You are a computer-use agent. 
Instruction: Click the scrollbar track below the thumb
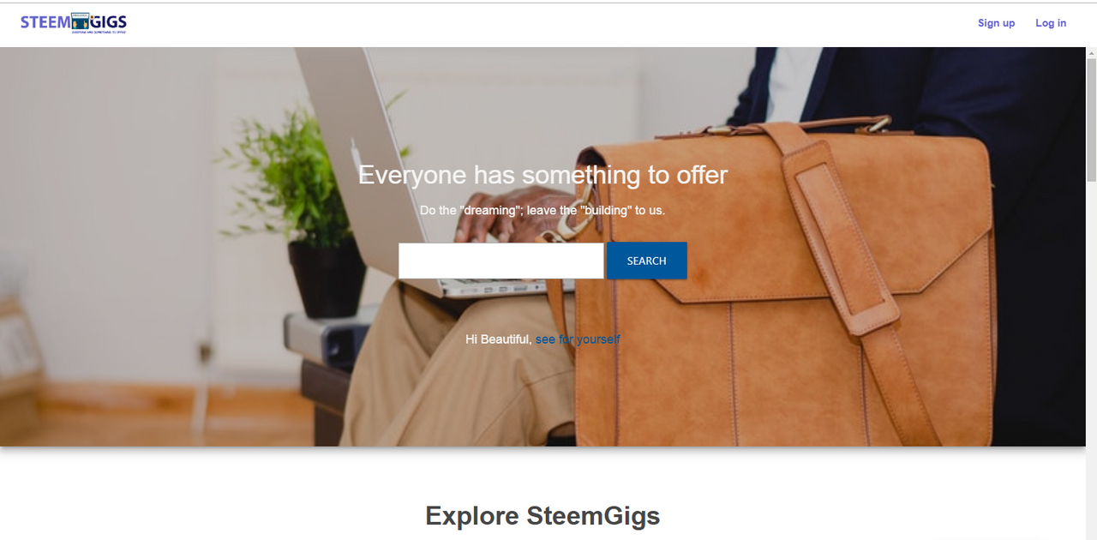(x=1091, y=360)
